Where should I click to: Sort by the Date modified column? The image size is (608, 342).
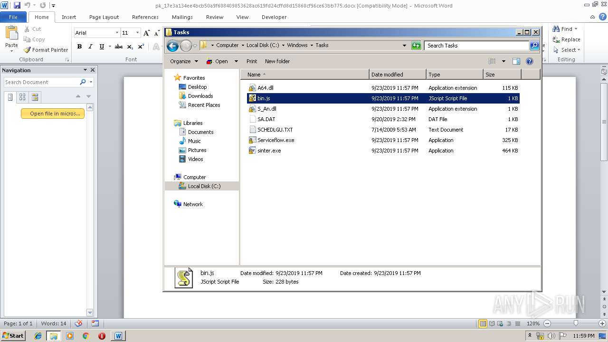coord(398,75)
